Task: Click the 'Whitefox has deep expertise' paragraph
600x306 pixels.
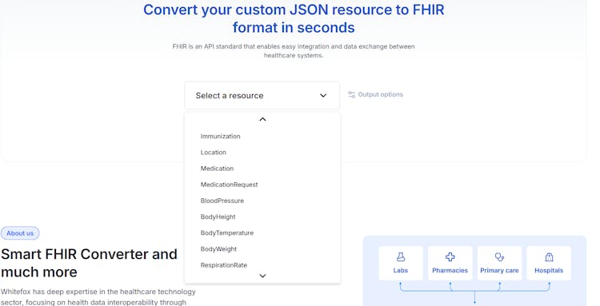Action: [x=98, y=297]
